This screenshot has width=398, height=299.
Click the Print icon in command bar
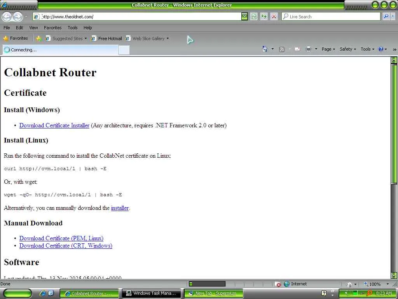[308, 49]
